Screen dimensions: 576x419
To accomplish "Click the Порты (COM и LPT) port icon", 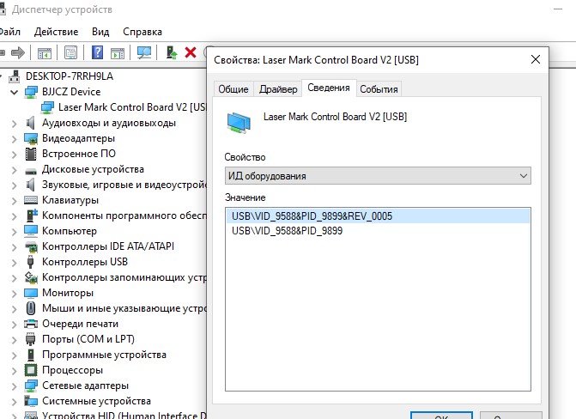I will point(31,339).
